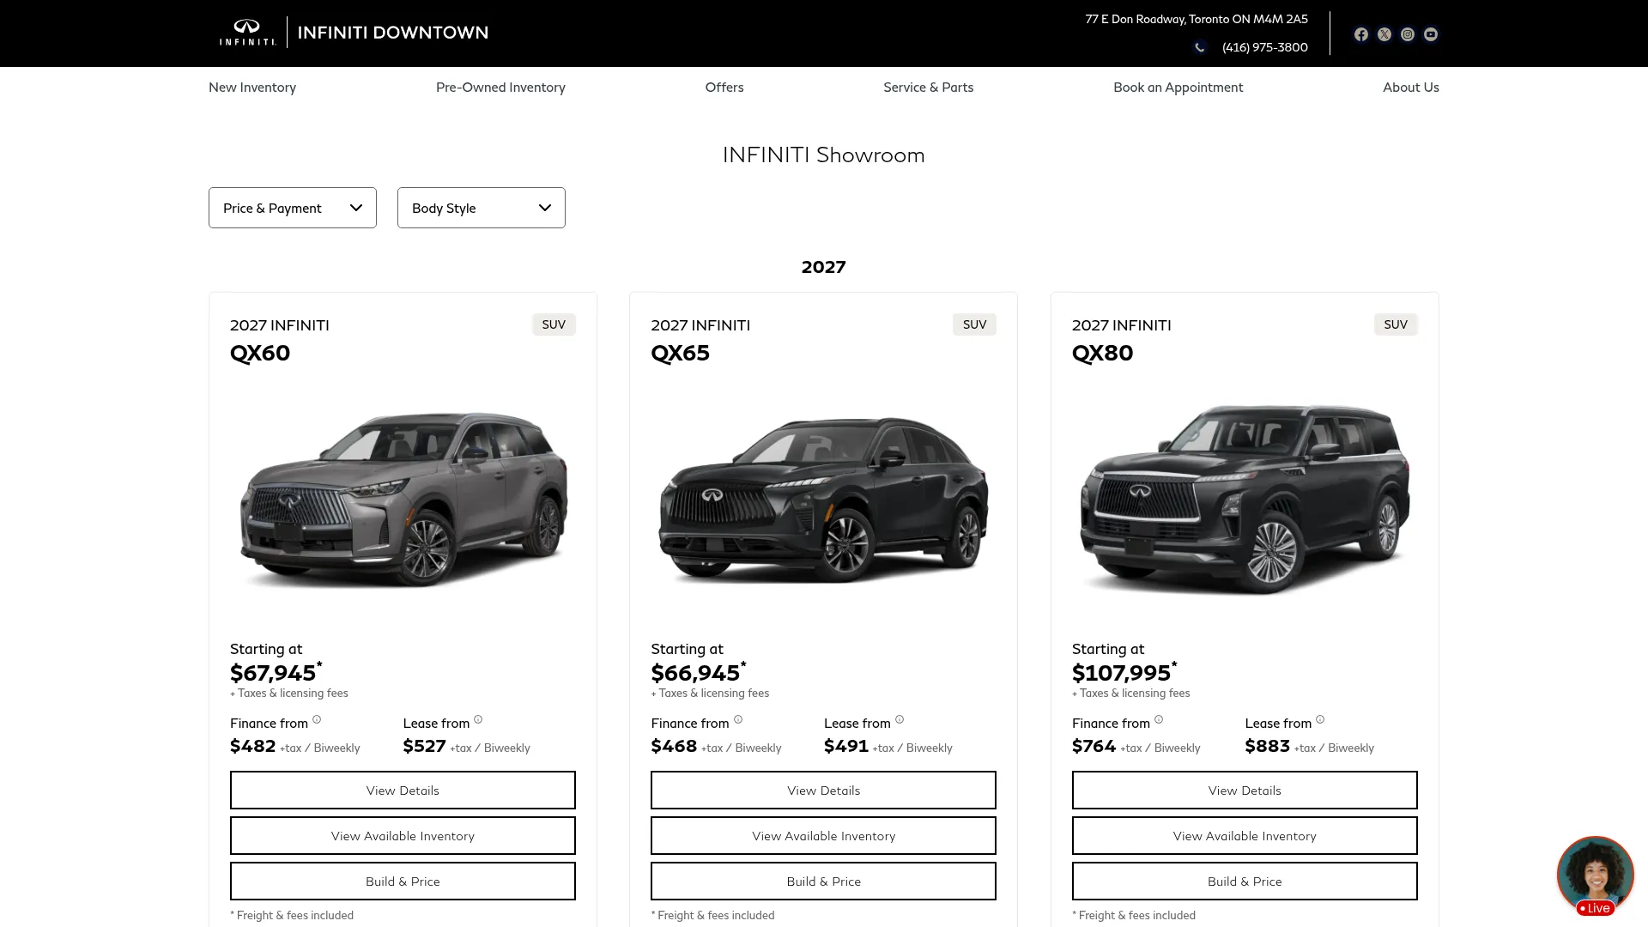This screenshot has width=1648, height=927.
Task: Open the Pre-Owned Inventory menu
Action: [500, 88]
